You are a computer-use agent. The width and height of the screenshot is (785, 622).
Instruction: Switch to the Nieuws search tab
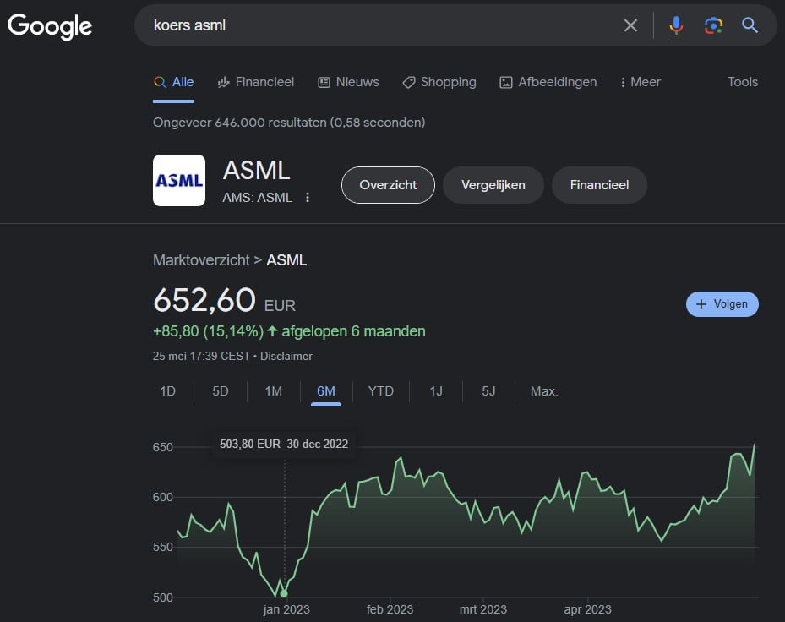[x=348, y=82]
